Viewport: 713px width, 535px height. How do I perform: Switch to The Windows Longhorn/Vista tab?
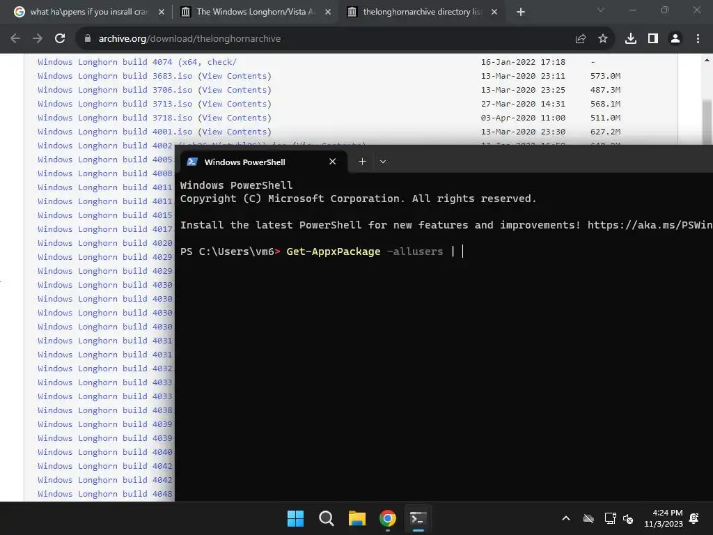tap(255, 12)
